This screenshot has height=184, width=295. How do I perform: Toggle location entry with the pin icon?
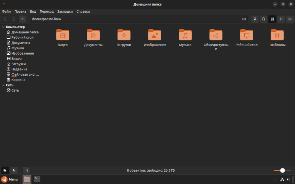tap(255, 19)
